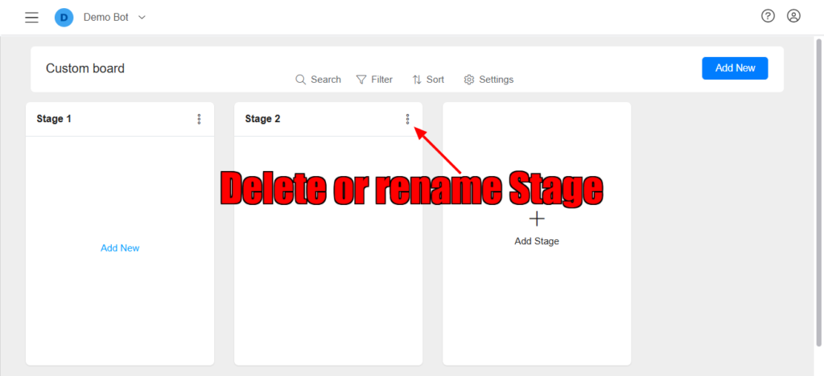This screenshot has height=376, width=824.
Task: Open Stage 1 three-dot options menu
Action: tap(199, 119)
